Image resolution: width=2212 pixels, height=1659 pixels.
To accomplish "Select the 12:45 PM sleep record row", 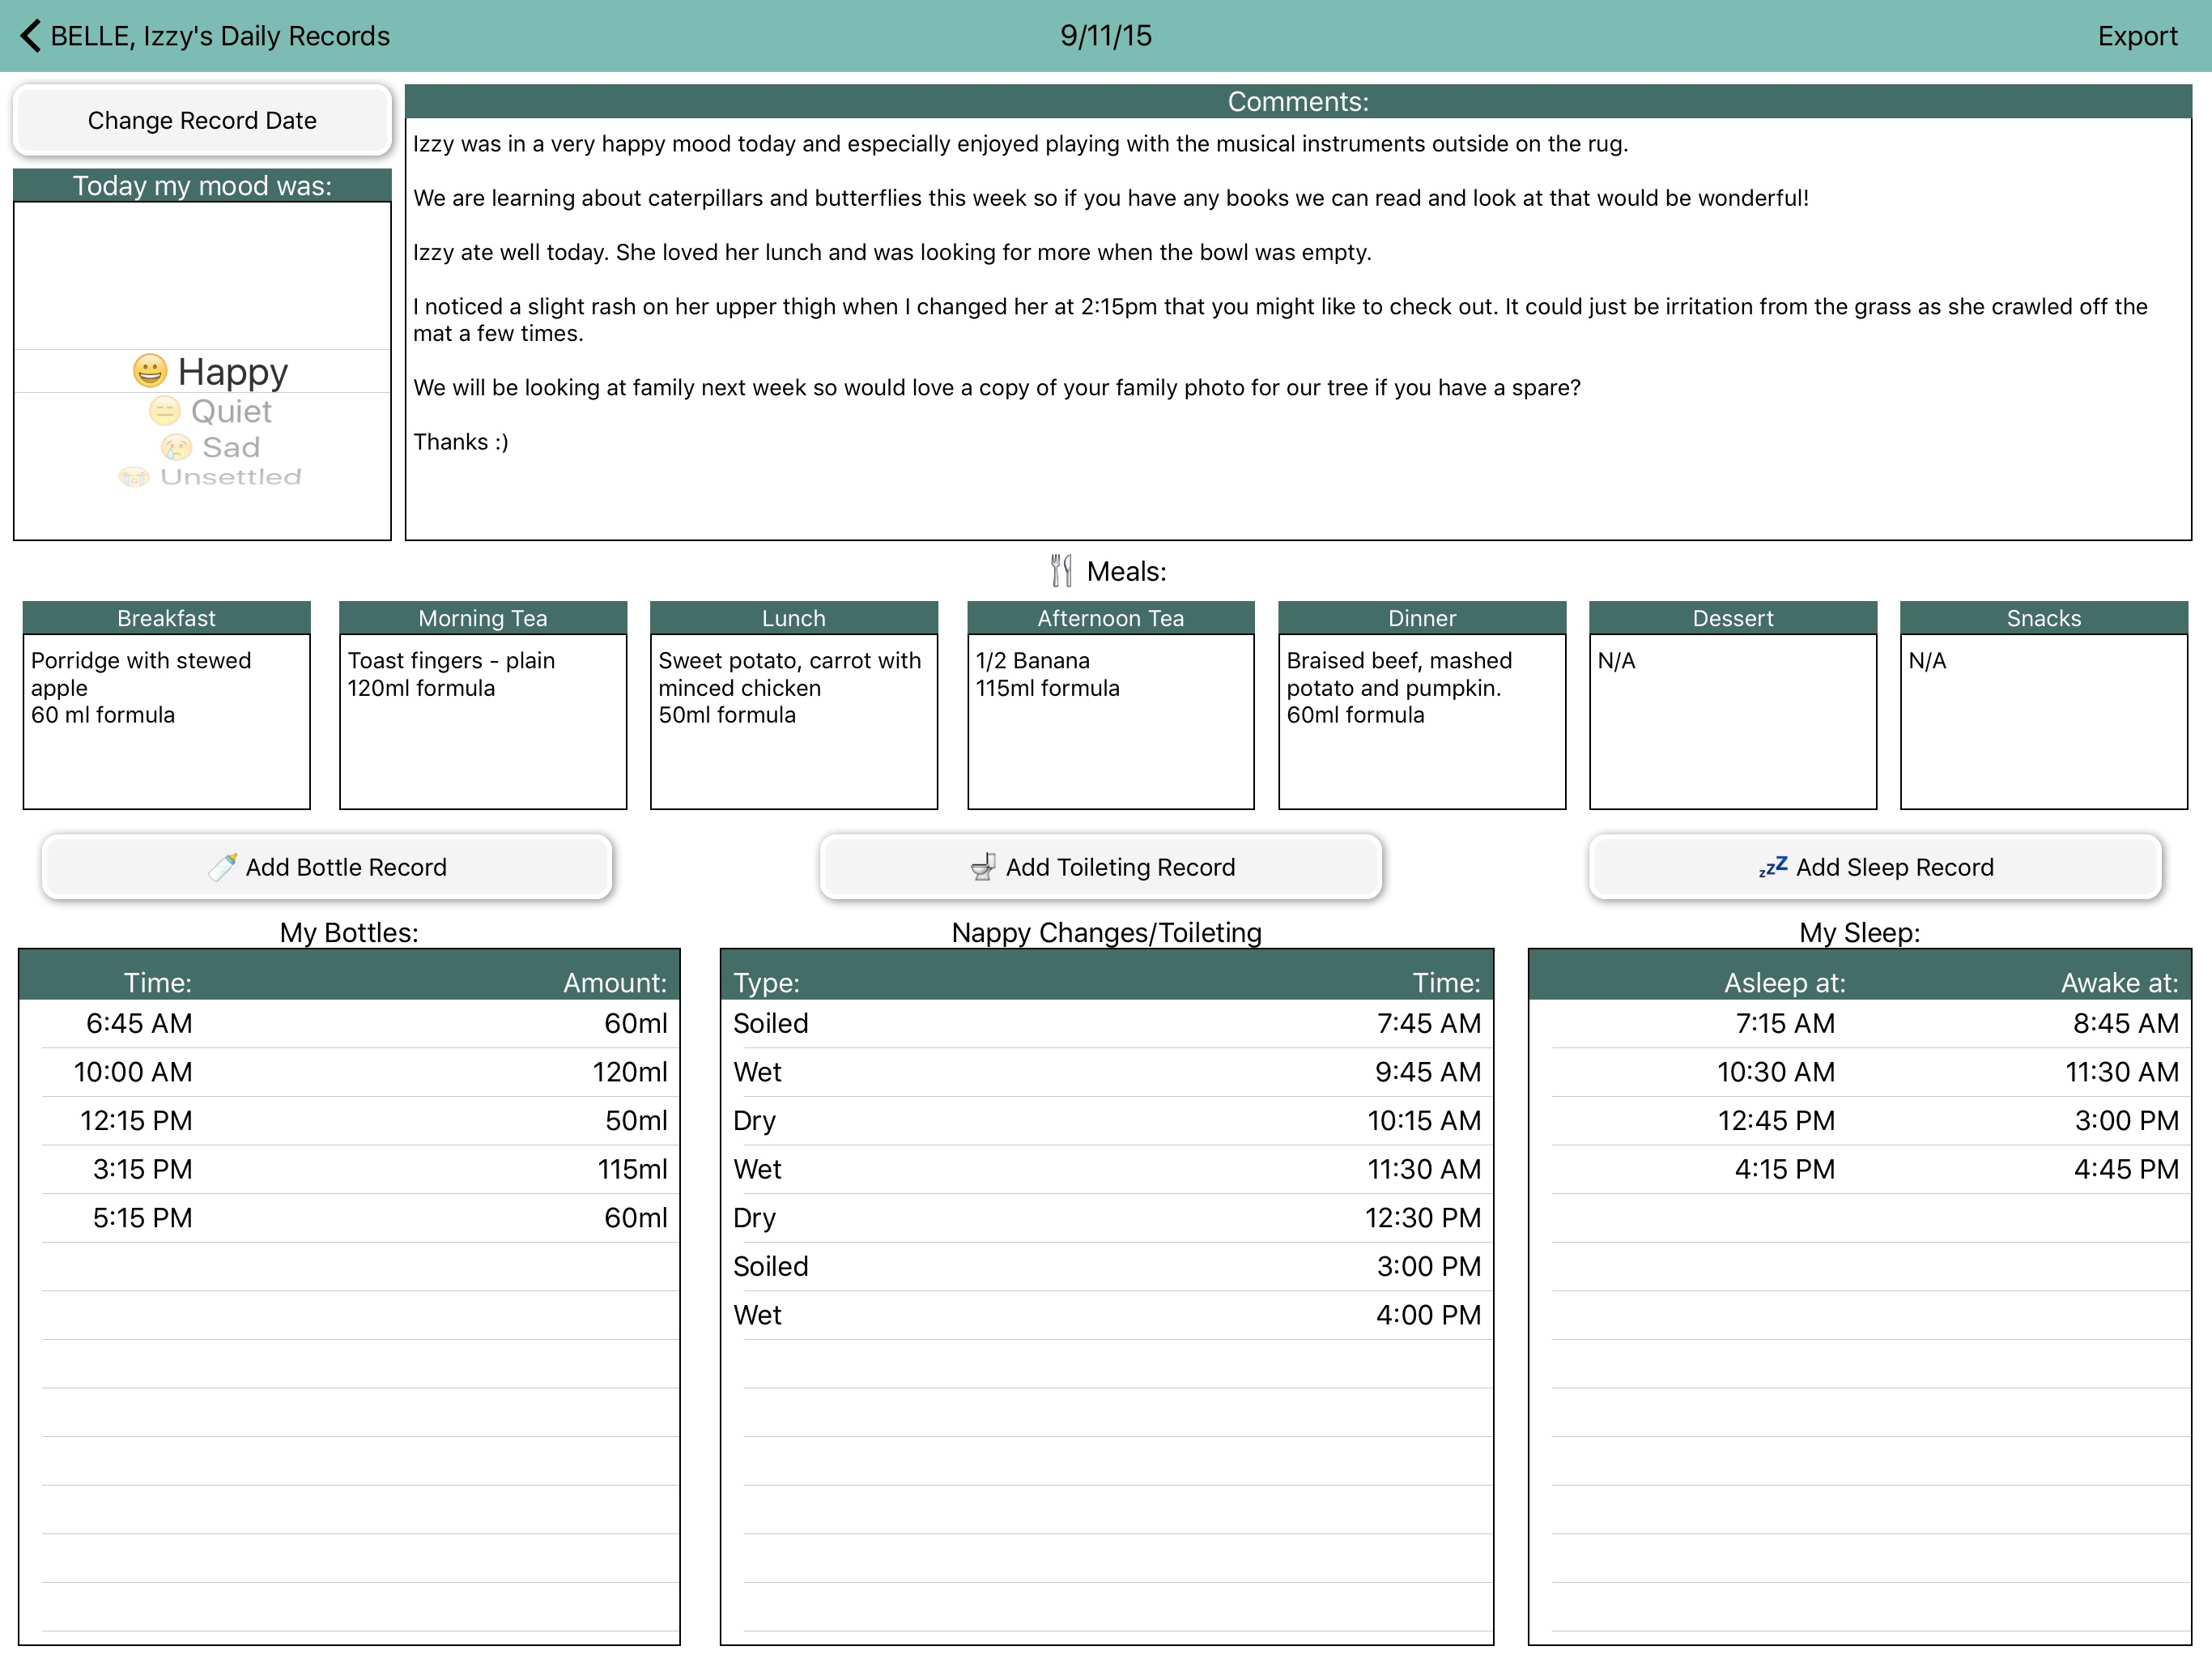I will click(x=1860, y=1120).
